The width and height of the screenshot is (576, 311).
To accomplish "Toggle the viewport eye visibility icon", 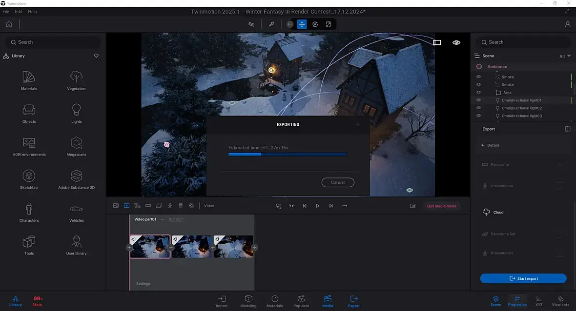I will (456, 42).
